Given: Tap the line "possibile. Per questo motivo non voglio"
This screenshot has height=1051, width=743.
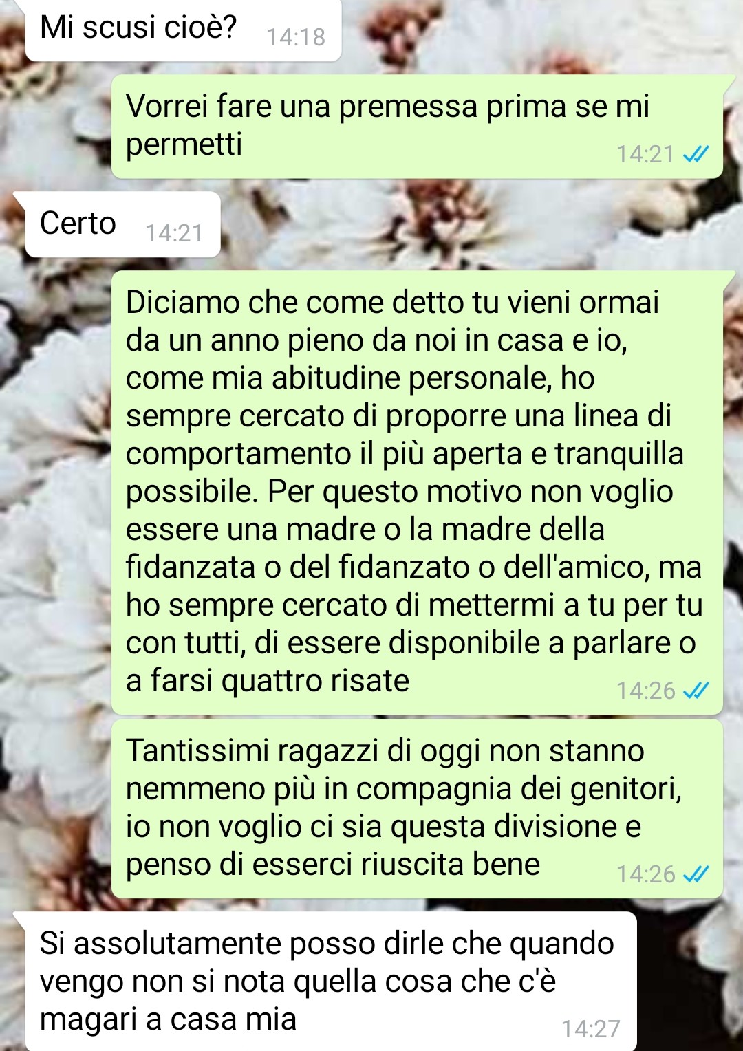Looking at the screenshot, I should tap(399, 492).
